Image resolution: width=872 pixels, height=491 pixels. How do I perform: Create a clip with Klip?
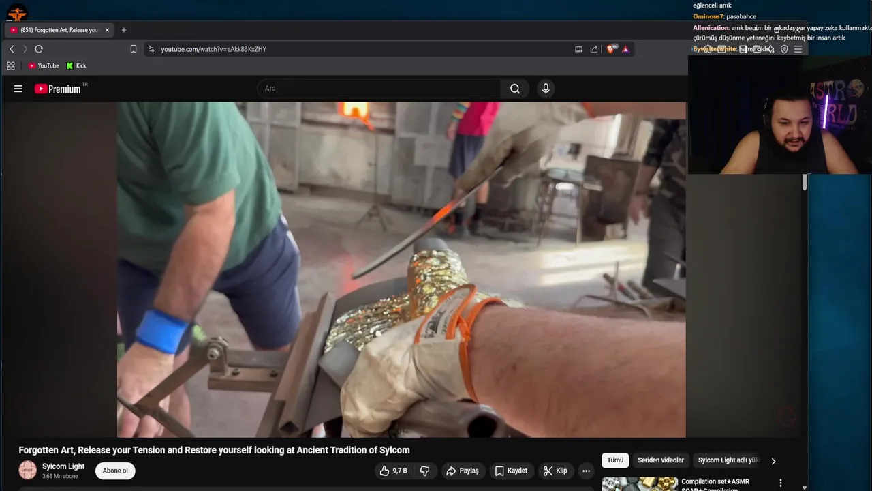coord(555,471)
